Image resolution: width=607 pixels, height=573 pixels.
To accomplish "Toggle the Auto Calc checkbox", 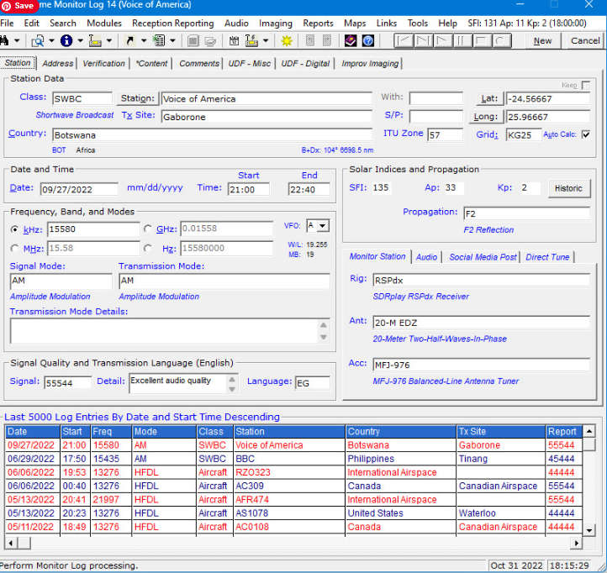I will pyautogui.click(x=586, y=134).
